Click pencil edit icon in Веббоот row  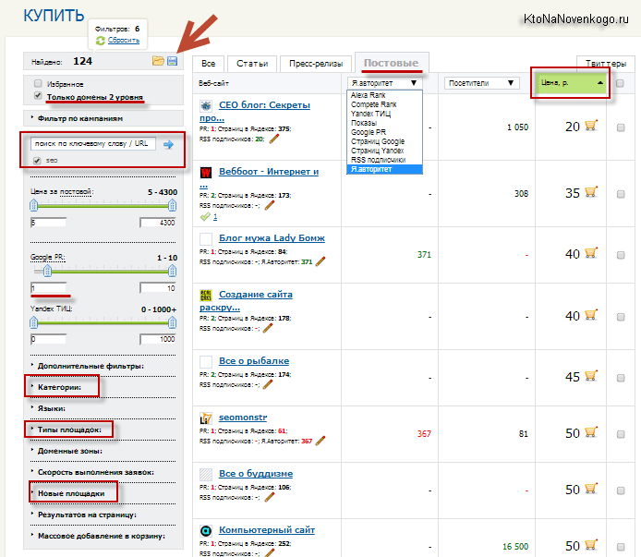tap(269, 205)
